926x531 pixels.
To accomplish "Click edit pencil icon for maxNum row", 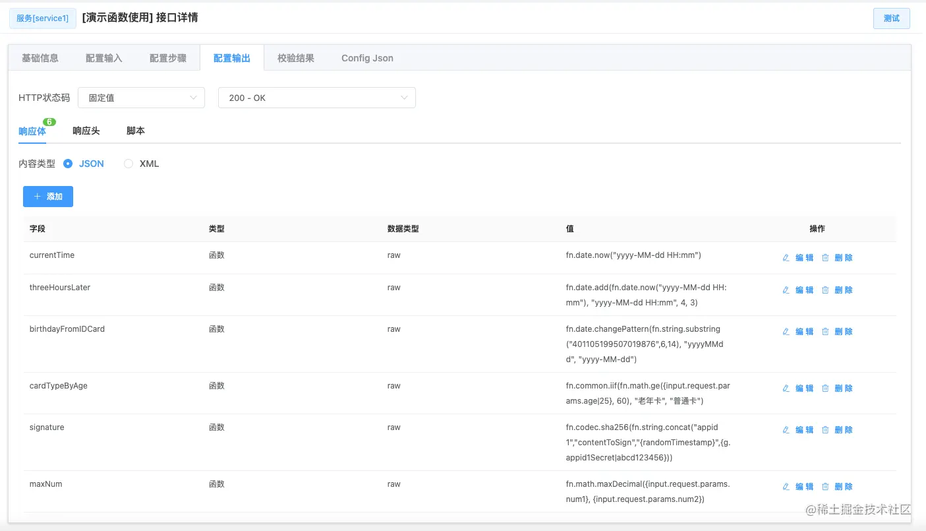I will [x=786, y=487].
